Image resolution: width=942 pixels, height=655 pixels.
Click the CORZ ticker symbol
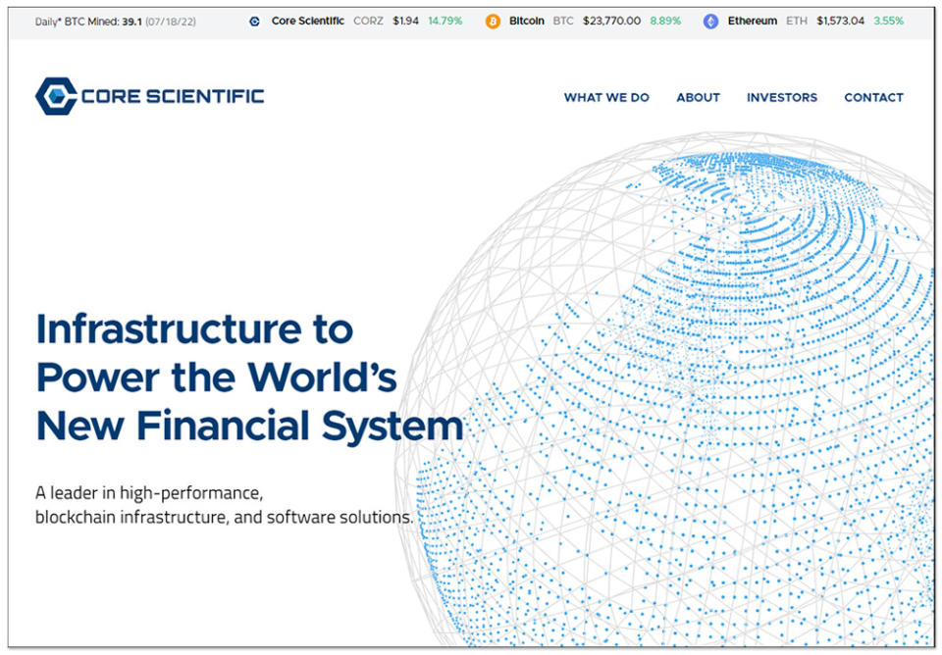coord(368,21)
